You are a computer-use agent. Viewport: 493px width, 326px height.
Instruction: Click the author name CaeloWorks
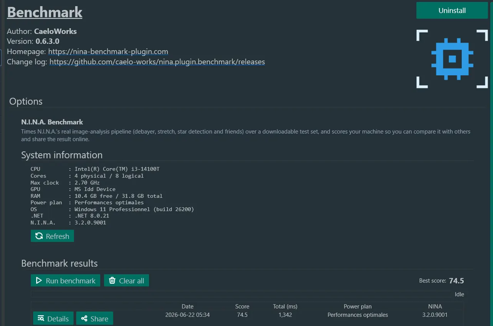pos(55,32)
